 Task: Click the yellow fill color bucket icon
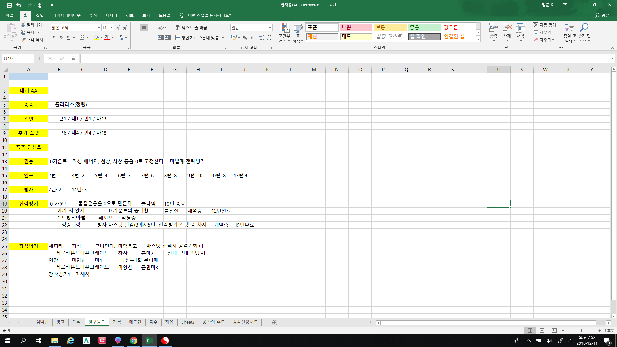tap(96, 38)
